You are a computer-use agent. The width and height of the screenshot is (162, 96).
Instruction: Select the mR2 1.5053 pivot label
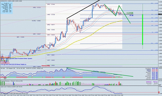coord(51,30)
